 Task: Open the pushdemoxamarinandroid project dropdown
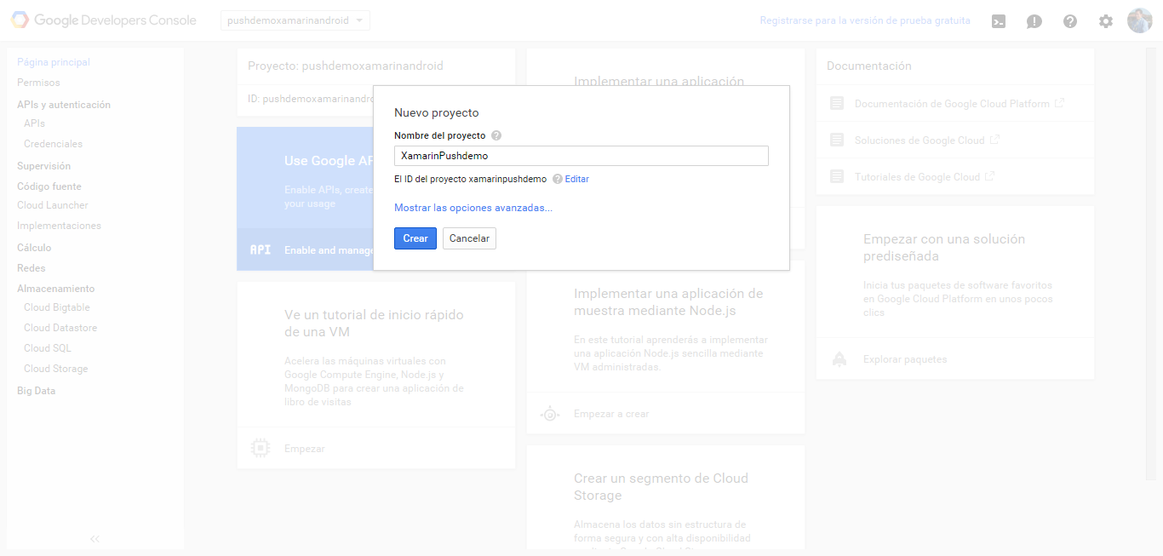[295, 20]
